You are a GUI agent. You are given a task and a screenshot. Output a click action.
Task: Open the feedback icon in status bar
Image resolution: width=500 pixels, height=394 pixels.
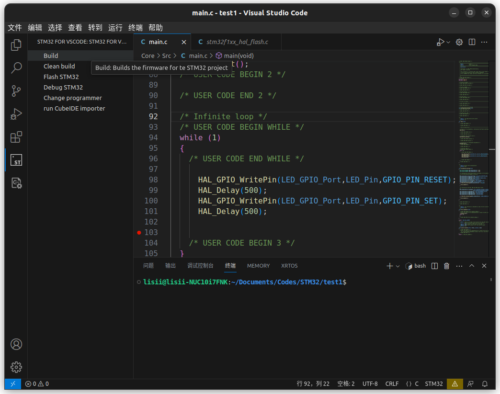click(470, 384)
